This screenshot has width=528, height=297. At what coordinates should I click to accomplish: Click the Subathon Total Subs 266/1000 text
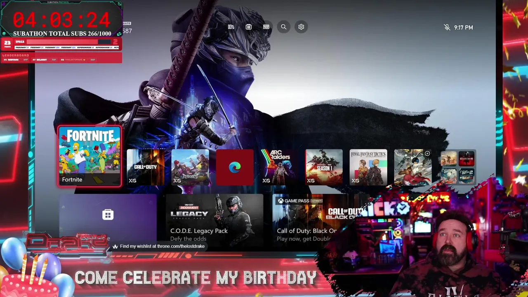click(62, 34)
